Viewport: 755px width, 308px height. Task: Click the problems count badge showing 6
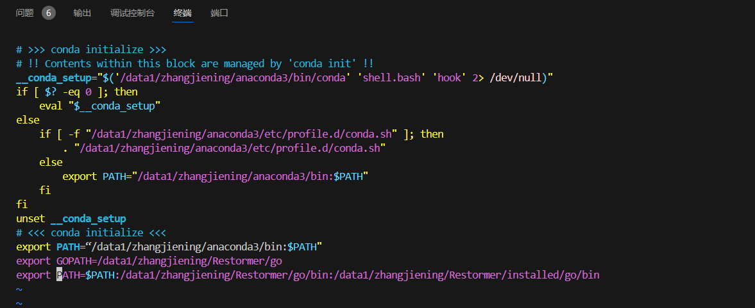(49, 13)
